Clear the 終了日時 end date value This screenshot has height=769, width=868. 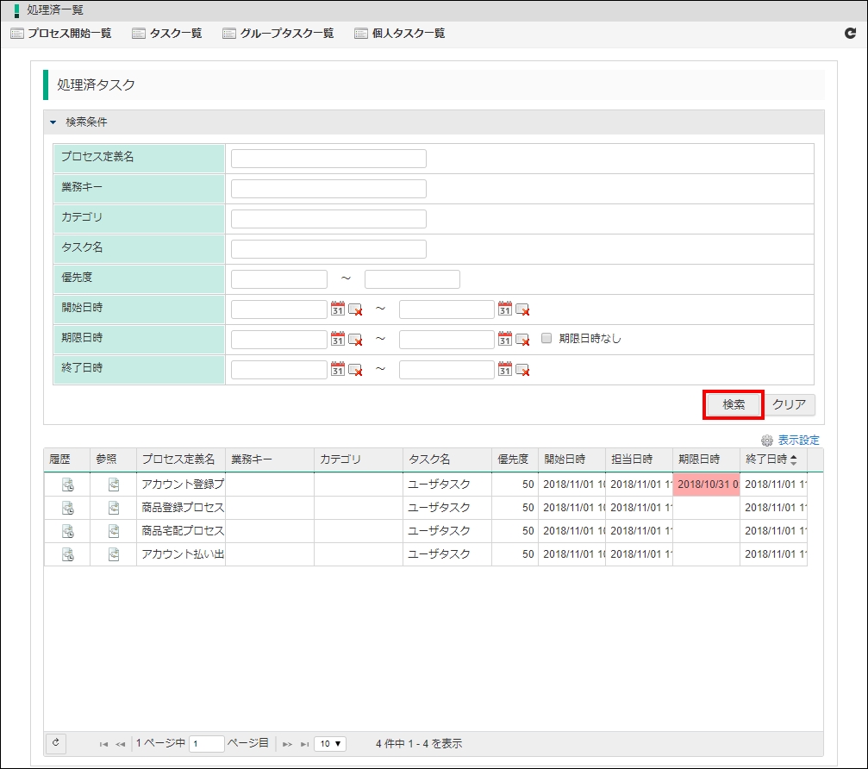tap(522, 371)
